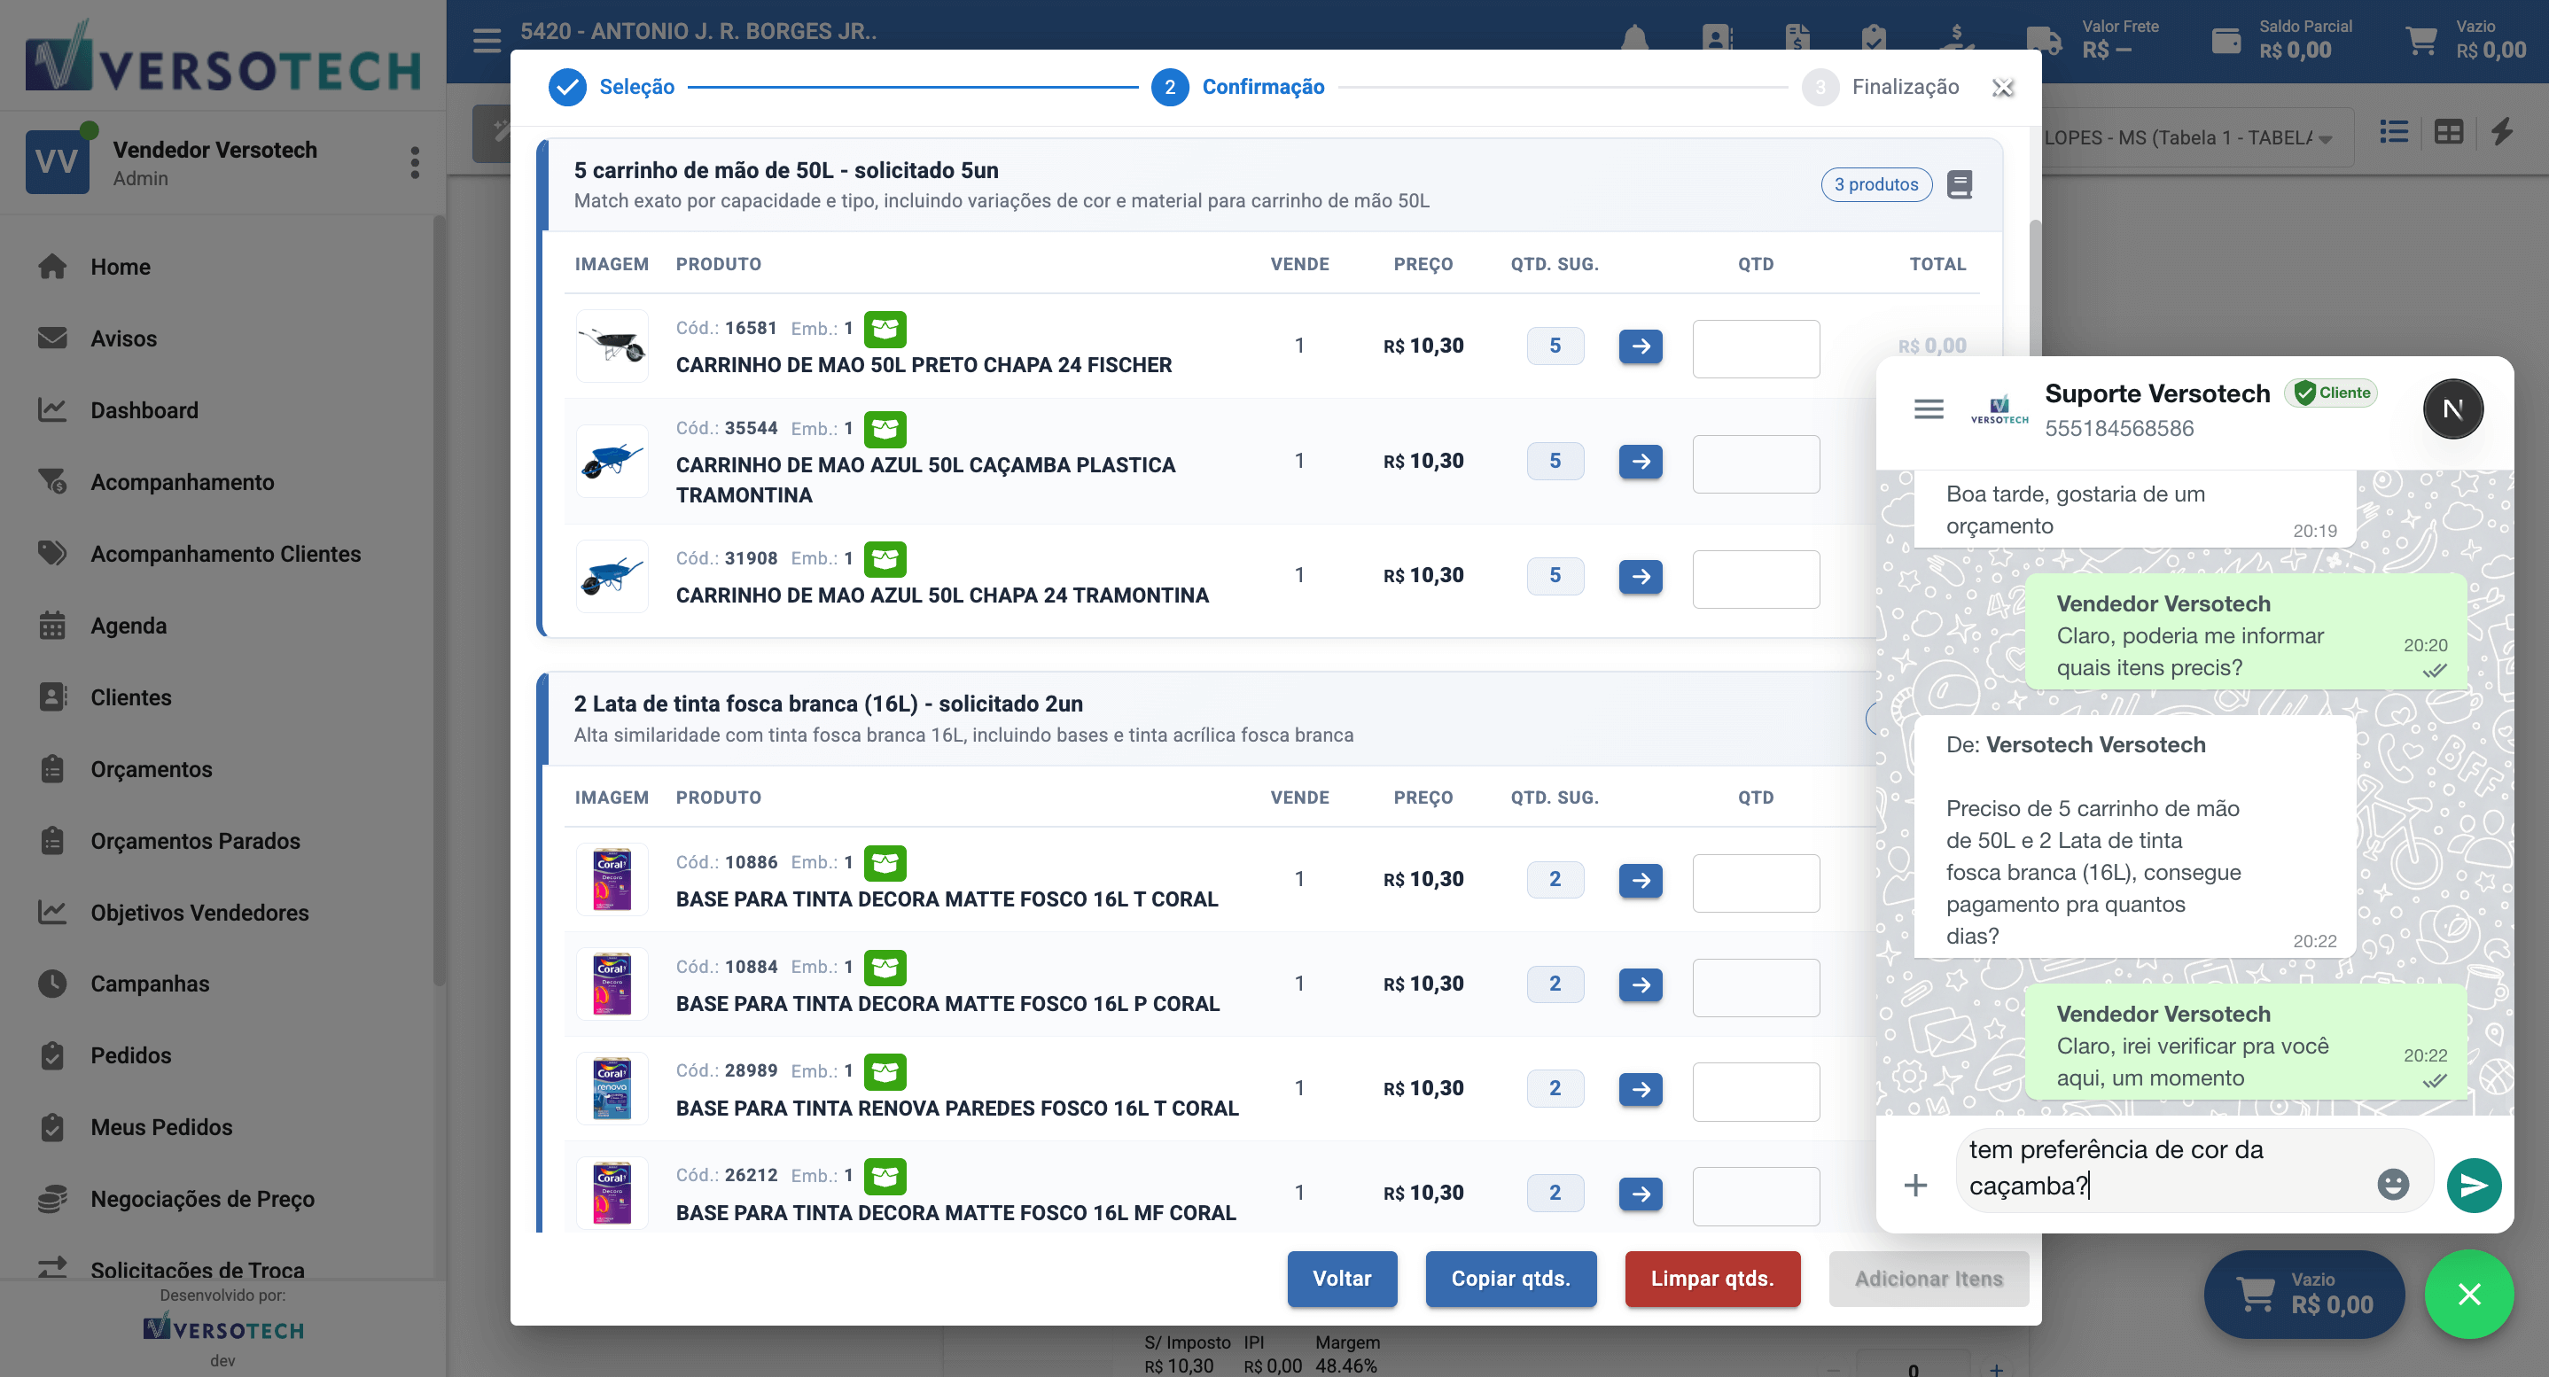Toggle the Cliente verified badge in chat header
This screenshot has width=2549, height=1377.
pos(2331,392)
